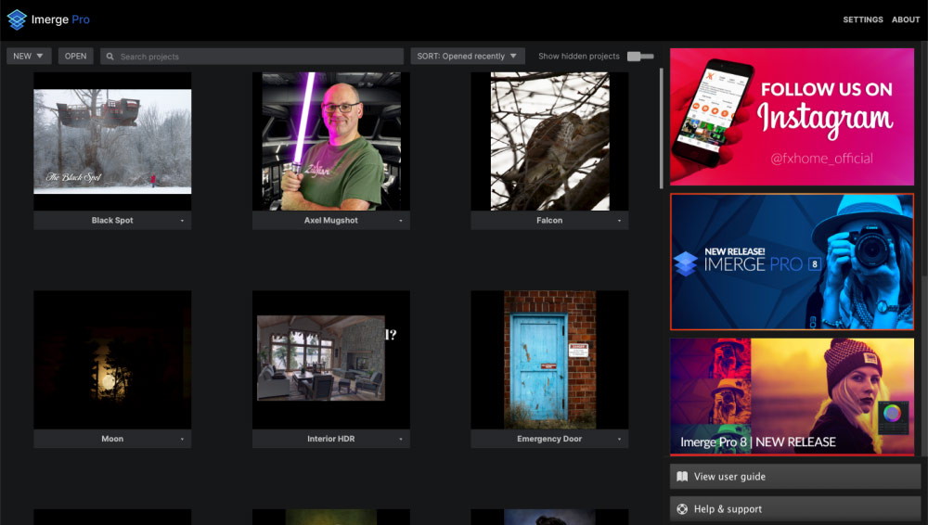The width and height of the screenshot is (928, 525).
Task: Expand options arrow on Emergency Door project
Action: point(619,439)
